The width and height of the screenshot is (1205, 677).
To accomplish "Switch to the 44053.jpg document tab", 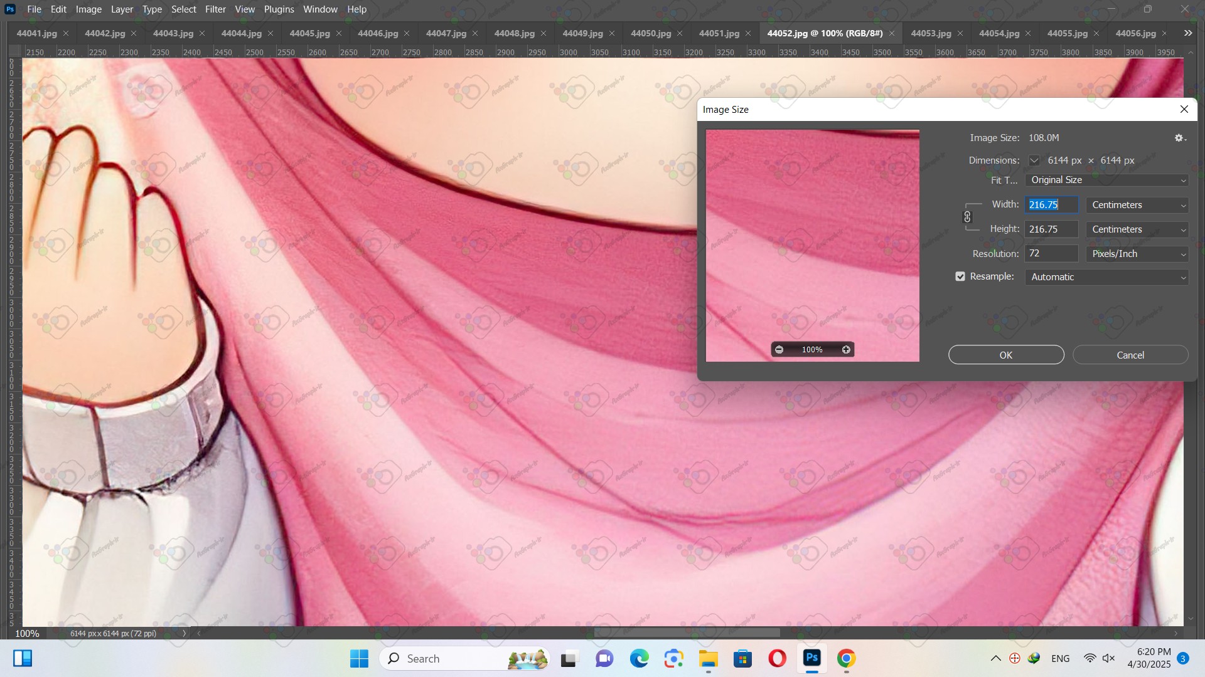I will tap(931, 33).
